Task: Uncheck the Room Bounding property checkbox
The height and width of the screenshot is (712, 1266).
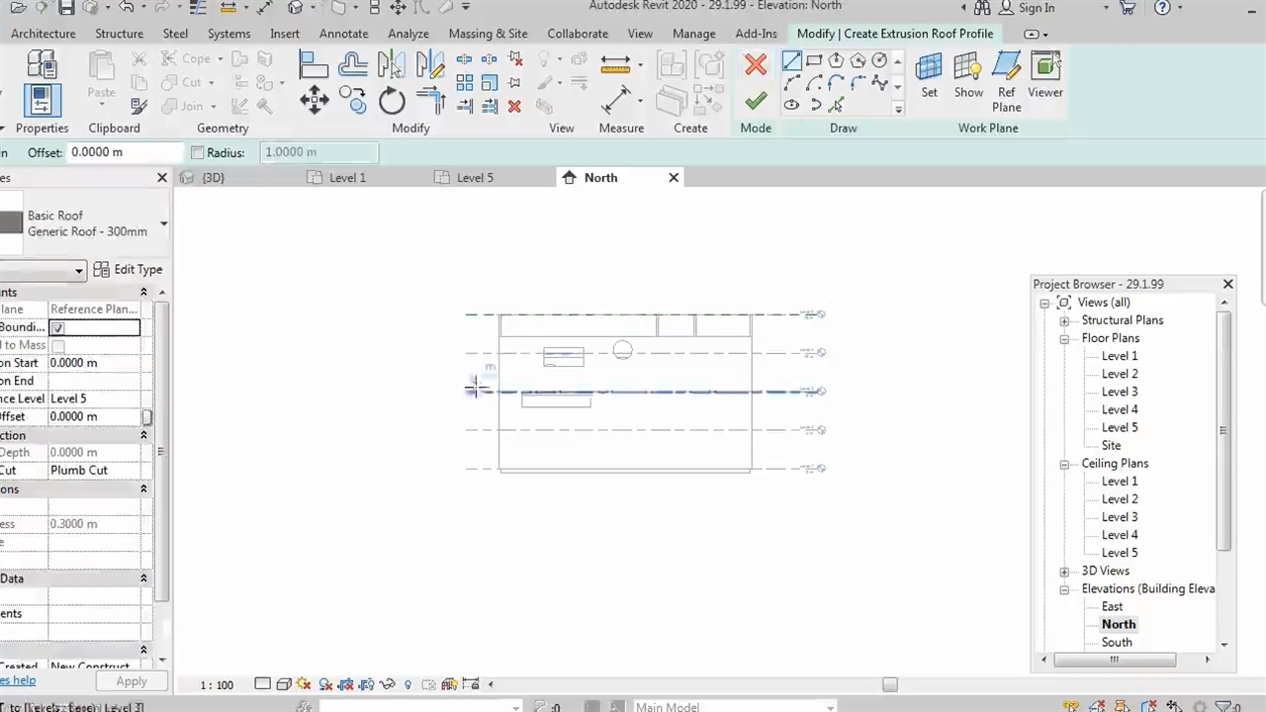Action: coord(58,327)
